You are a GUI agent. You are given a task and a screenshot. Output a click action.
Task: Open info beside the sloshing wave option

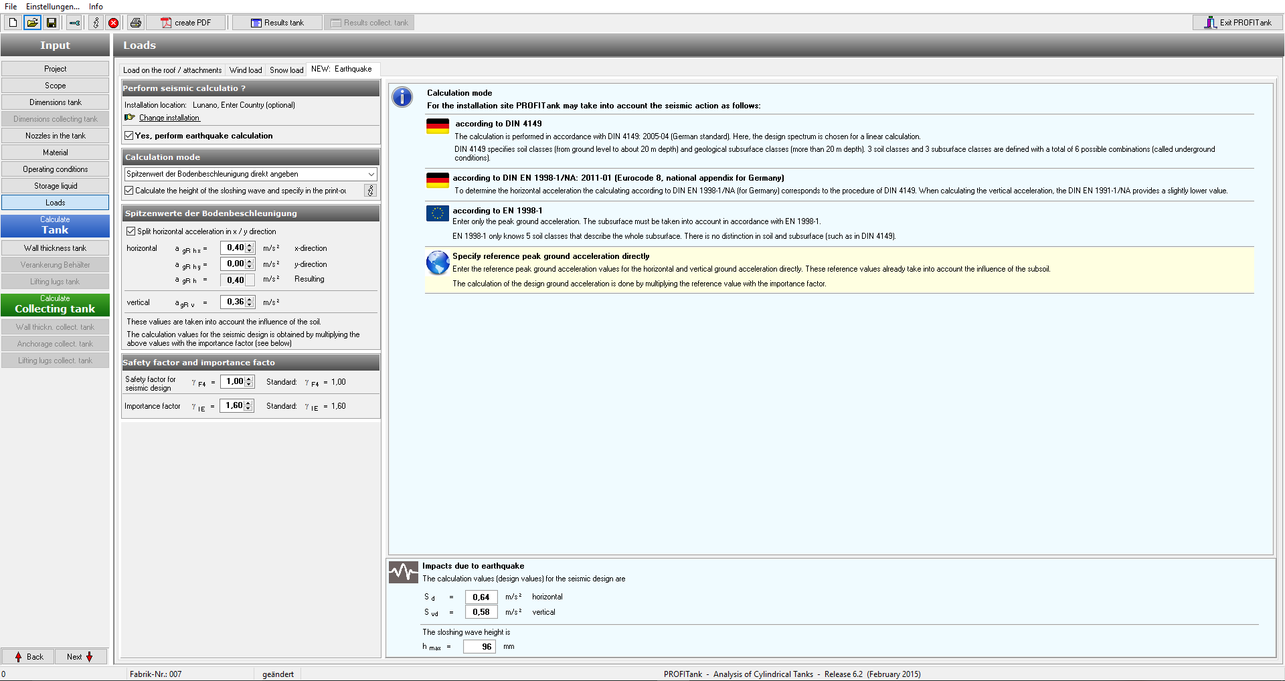click(x=370, y=191)
